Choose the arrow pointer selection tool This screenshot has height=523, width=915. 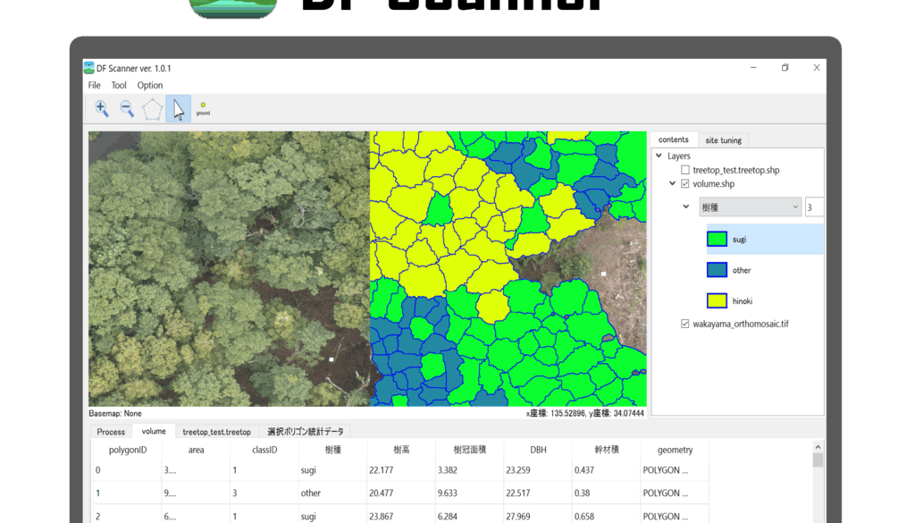pos(178,109)
